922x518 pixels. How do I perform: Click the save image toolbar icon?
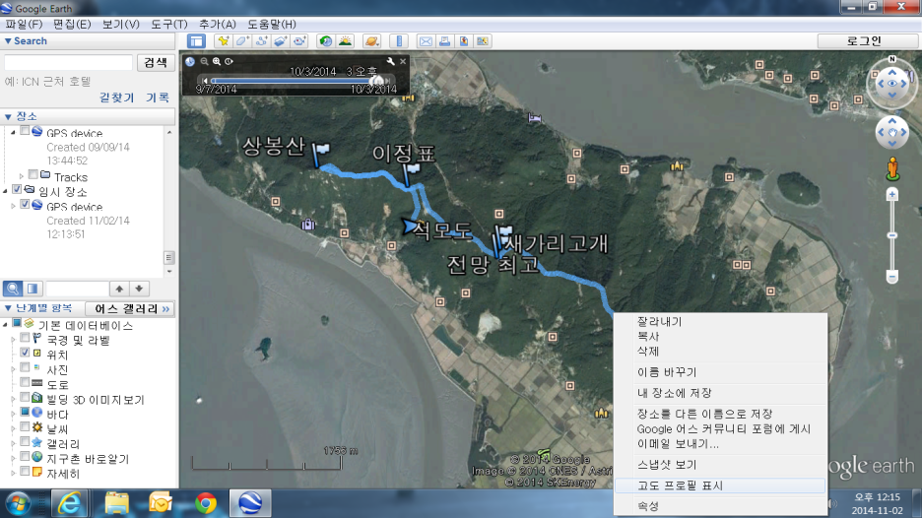point(463,41)
